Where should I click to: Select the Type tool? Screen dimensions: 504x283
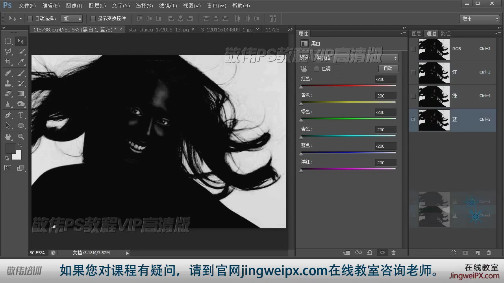click(21, 115)
